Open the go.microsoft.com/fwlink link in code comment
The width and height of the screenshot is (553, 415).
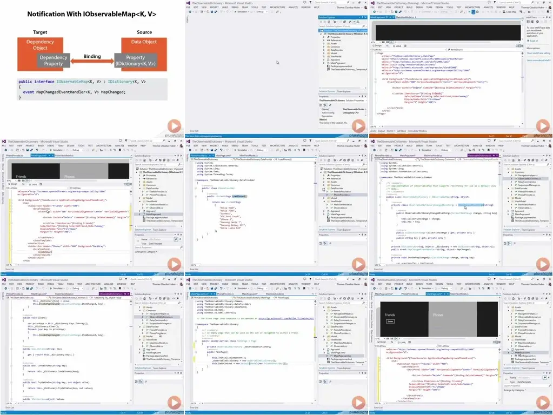(x=286, y=318)
